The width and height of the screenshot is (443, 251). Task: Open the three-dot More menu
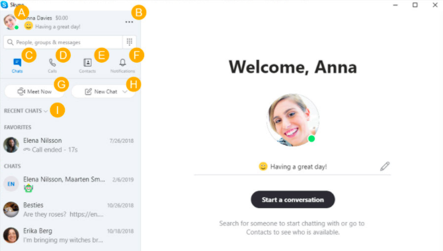tap(129, 22)
